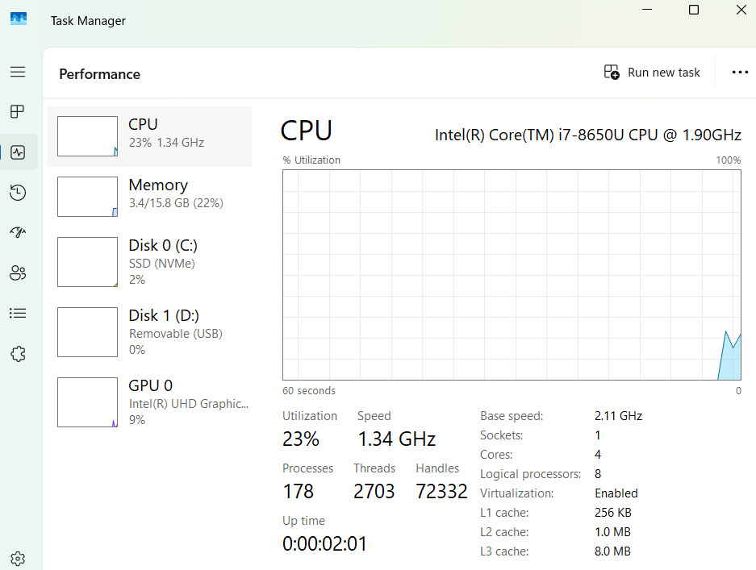Open the Users page icon
The height and width of the screenshot is (570, 756).
[18, 273]
